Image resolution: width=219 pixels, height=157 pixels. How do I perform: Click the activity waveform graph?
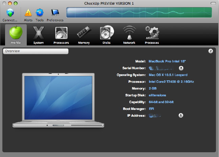coord(139,13)
